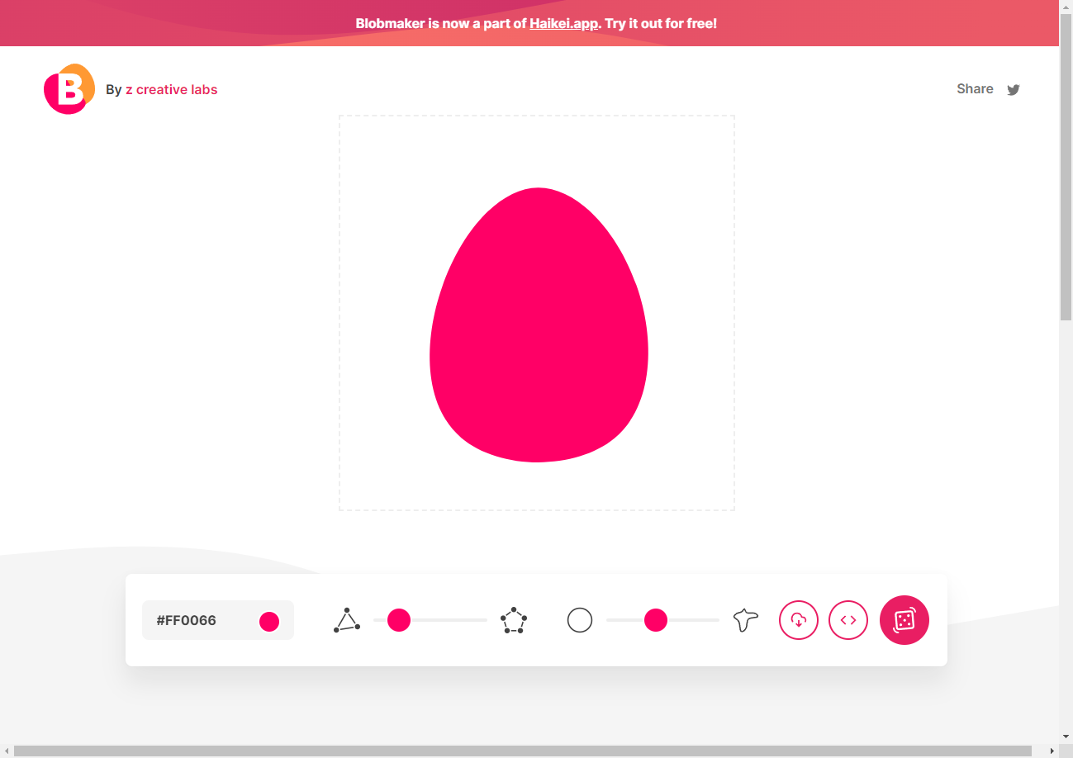Visit the z creative labs link
This screenshot has width=1073, height=758.
click(x=171, y=89)
